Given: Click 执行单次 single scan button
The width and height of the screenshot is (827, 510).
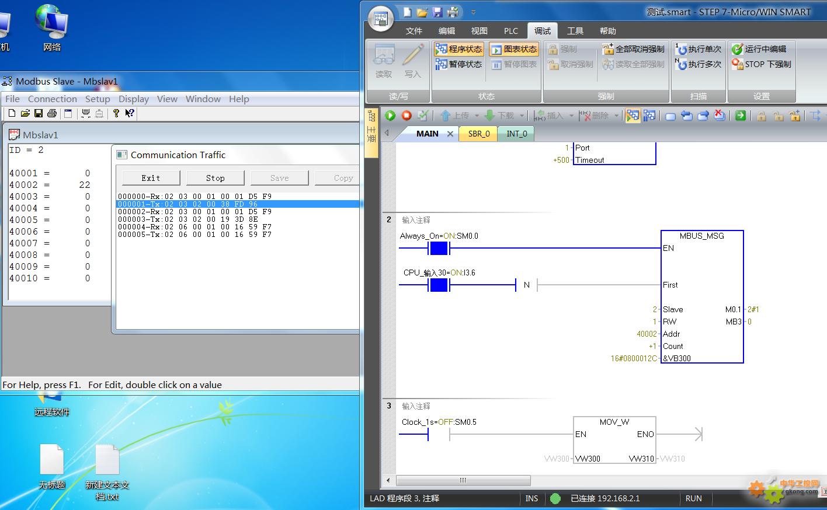Looking at the screenshot, I should pos(699,49).
